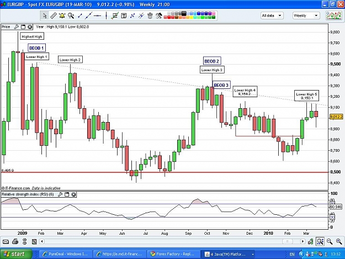Click the 13:12 taskbar clock
The image size is (345, 259).
pos(336,254)
